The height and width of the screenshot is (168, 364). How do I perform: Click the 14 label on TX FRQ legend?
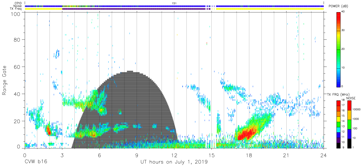pos(343,121)
